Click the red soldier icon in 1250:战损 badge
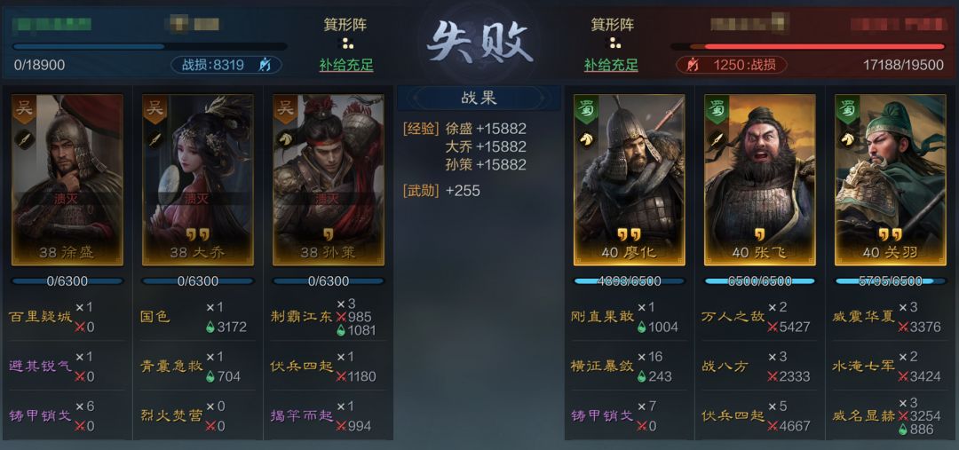959x450 pixels. pyautogui.click(x=693, y=65)
